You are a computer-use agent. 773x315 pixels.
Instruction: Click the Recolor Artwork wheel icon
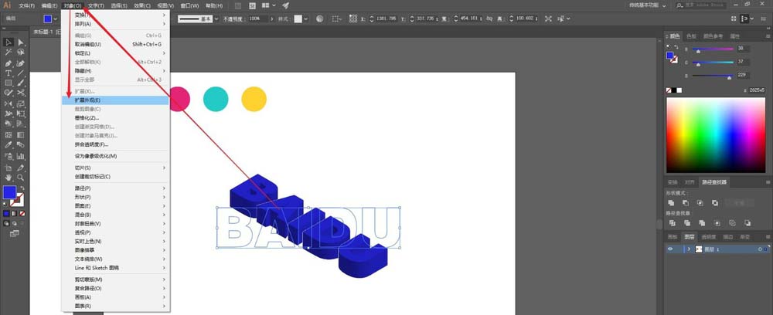tap(319, 19)
